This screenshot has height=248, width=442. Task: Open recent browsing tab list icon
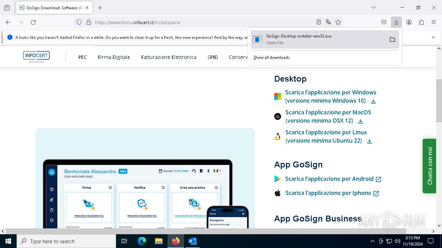[x=7, y=8]
